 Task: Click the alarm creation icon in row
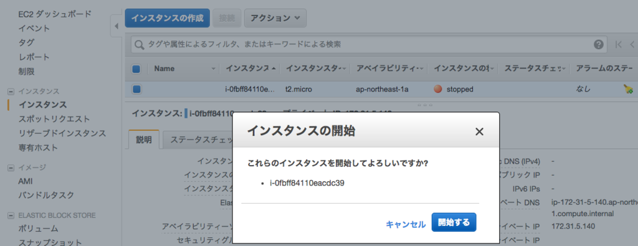(628, 89)
